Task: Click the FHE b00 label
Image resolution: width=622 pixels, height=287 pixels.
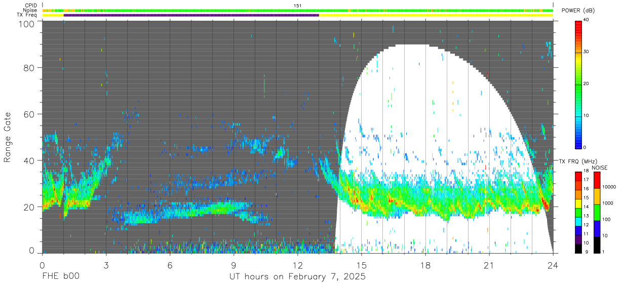Action: tap(60, 277)
